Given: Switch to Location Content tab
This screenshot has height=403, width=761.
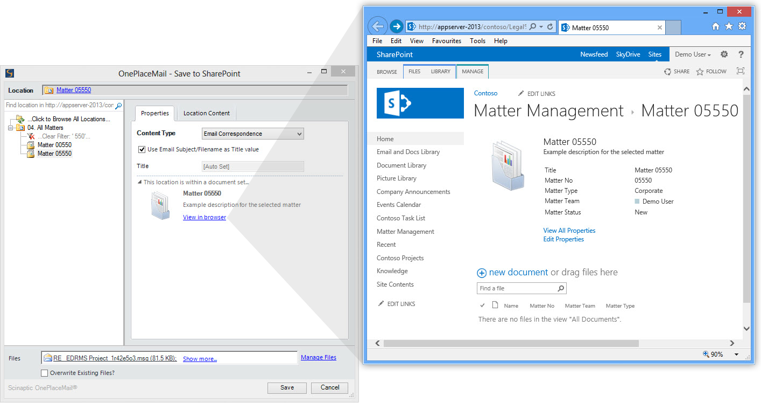Looking at the screenshot, I should pyautogui.click(x=206, y=113).
